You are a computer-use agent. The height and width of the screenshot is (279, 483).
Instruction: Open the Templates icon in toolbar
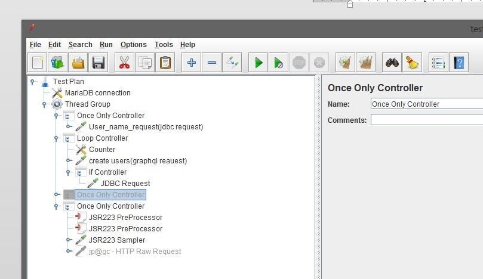pos(58,62)
